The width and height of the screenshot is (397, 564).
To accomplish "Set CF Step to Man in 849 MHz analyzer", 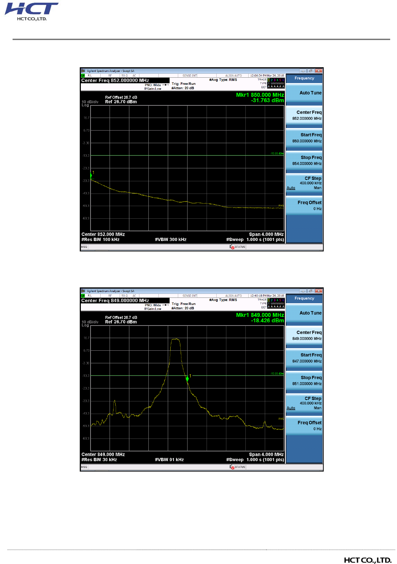I will [x=318, y=408].
